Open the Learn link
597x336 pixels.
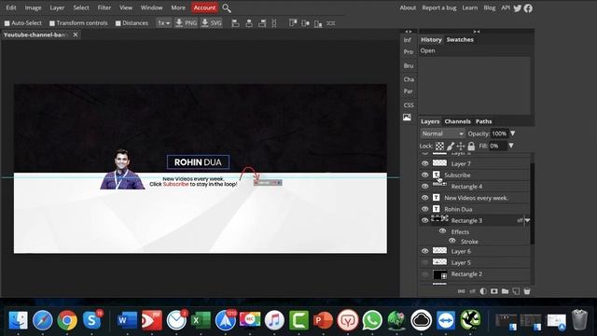470,7
